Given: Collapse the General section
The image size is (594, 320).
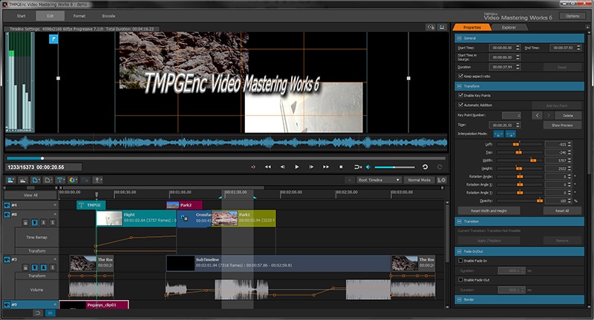Looking at the screenshot, I should pos(459,39).
